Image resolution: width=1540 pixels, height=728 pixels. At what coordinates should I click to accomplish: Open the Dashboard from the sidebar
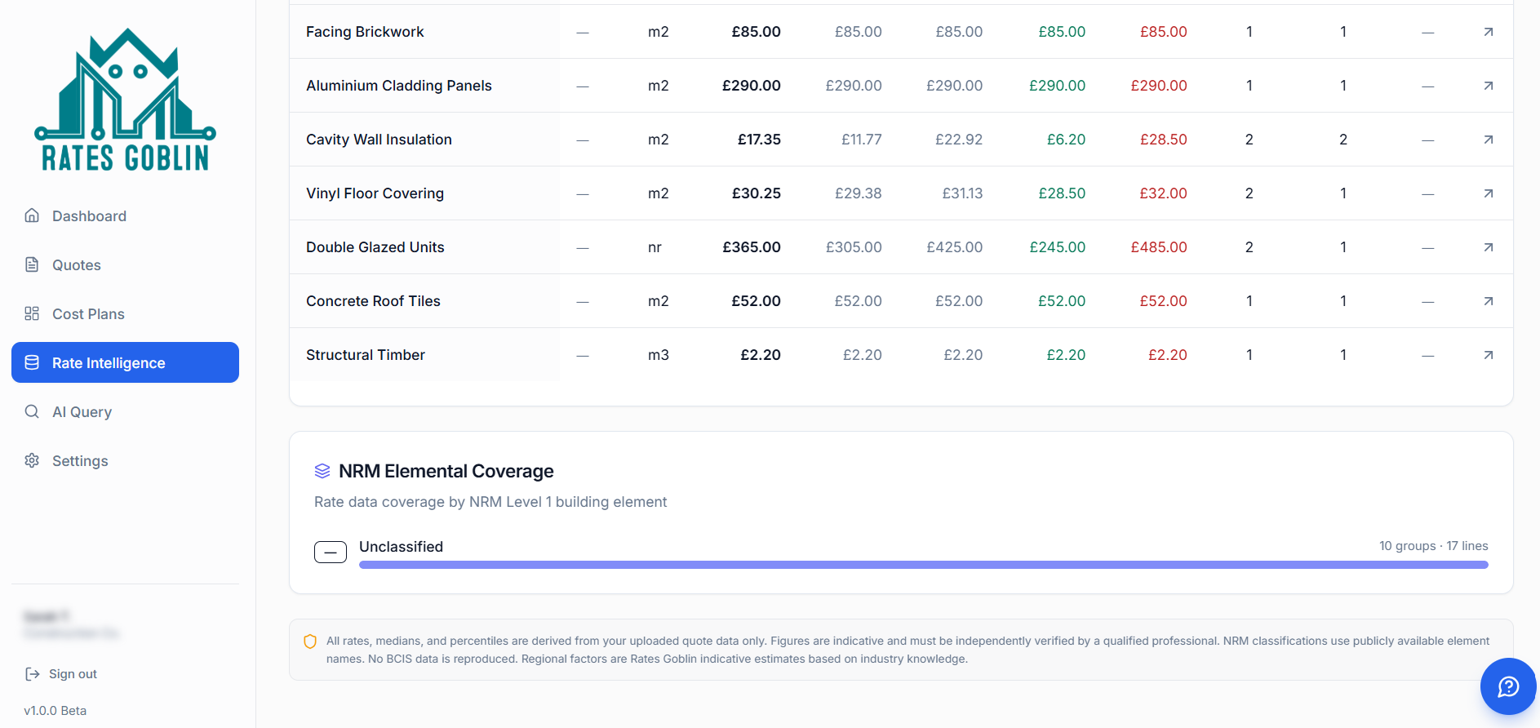pos(89,215)
